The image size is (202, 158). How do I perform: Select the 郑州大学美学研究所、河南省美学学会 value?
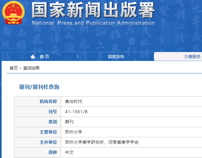(102, 142)
